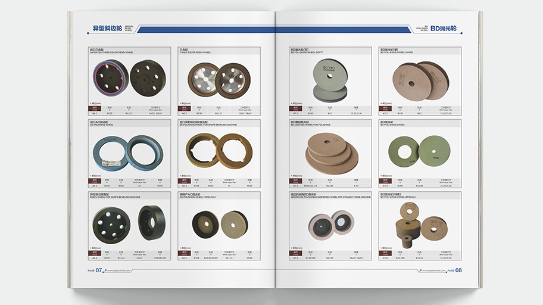The image size is (543, 305).
Task: Click the BD POLISHING WHEEL (SPECIAL) title
Action: [x=398, y=197]
